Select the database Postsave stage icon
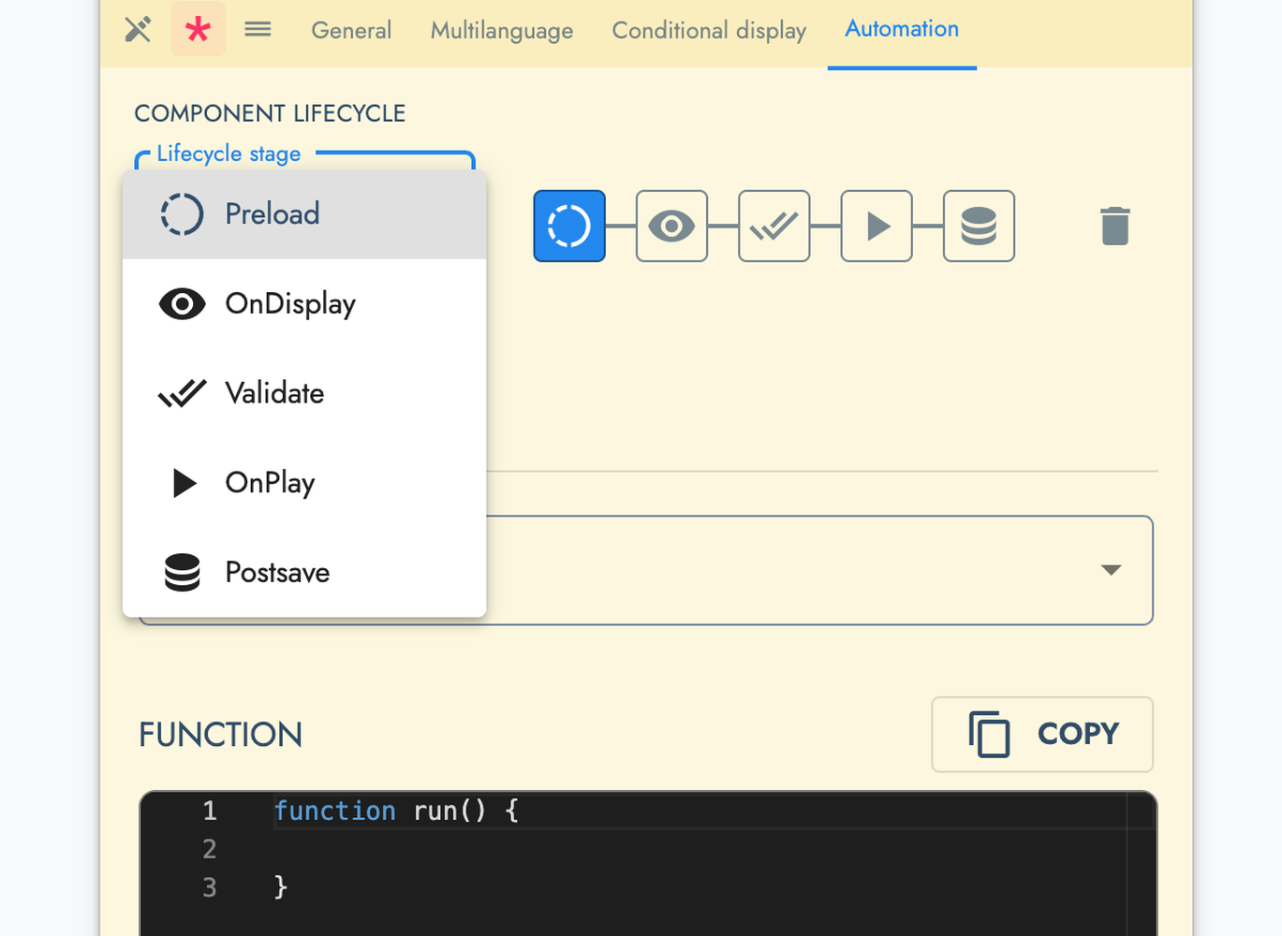Viewport: 1282px width, 936px height. tap(979, 227)
